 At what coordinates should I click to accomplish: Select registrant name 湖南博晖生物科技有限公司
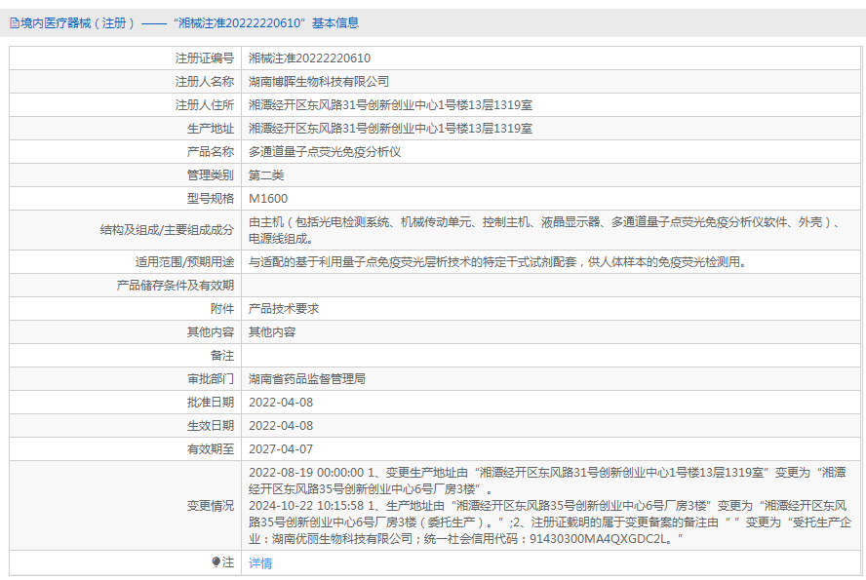(x=319, y=82)
